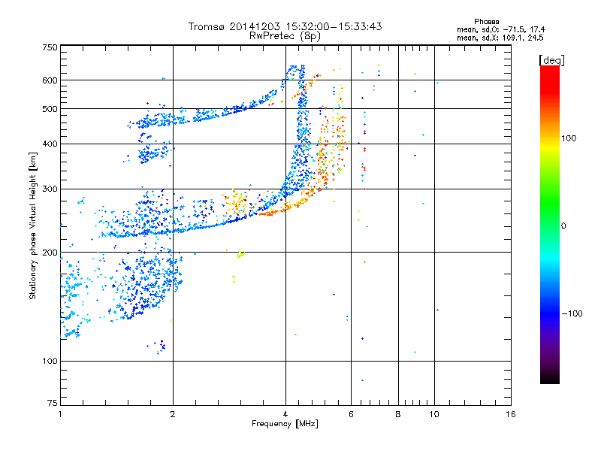601x451 pixels.
Task: Click the y-axis '200' tick label
Action: click(x=50, y=253)
